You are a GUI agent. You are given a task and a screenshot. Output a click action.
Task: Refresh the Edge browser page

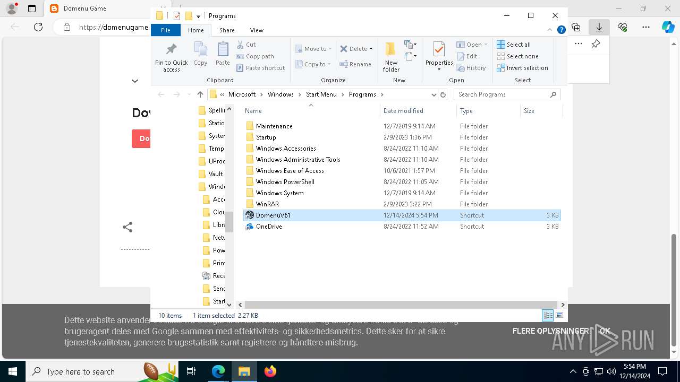tap(38, 27)
